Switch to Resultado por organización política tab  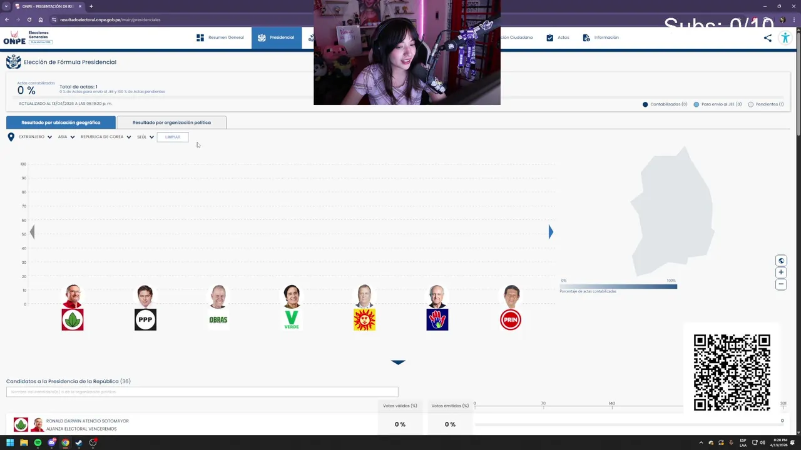tap(171, 122)
